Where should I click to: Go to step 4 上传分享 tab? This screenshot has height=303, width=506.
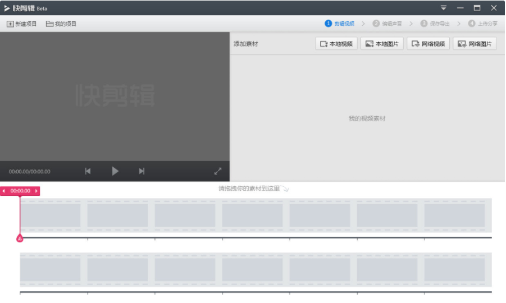point(483,24)
